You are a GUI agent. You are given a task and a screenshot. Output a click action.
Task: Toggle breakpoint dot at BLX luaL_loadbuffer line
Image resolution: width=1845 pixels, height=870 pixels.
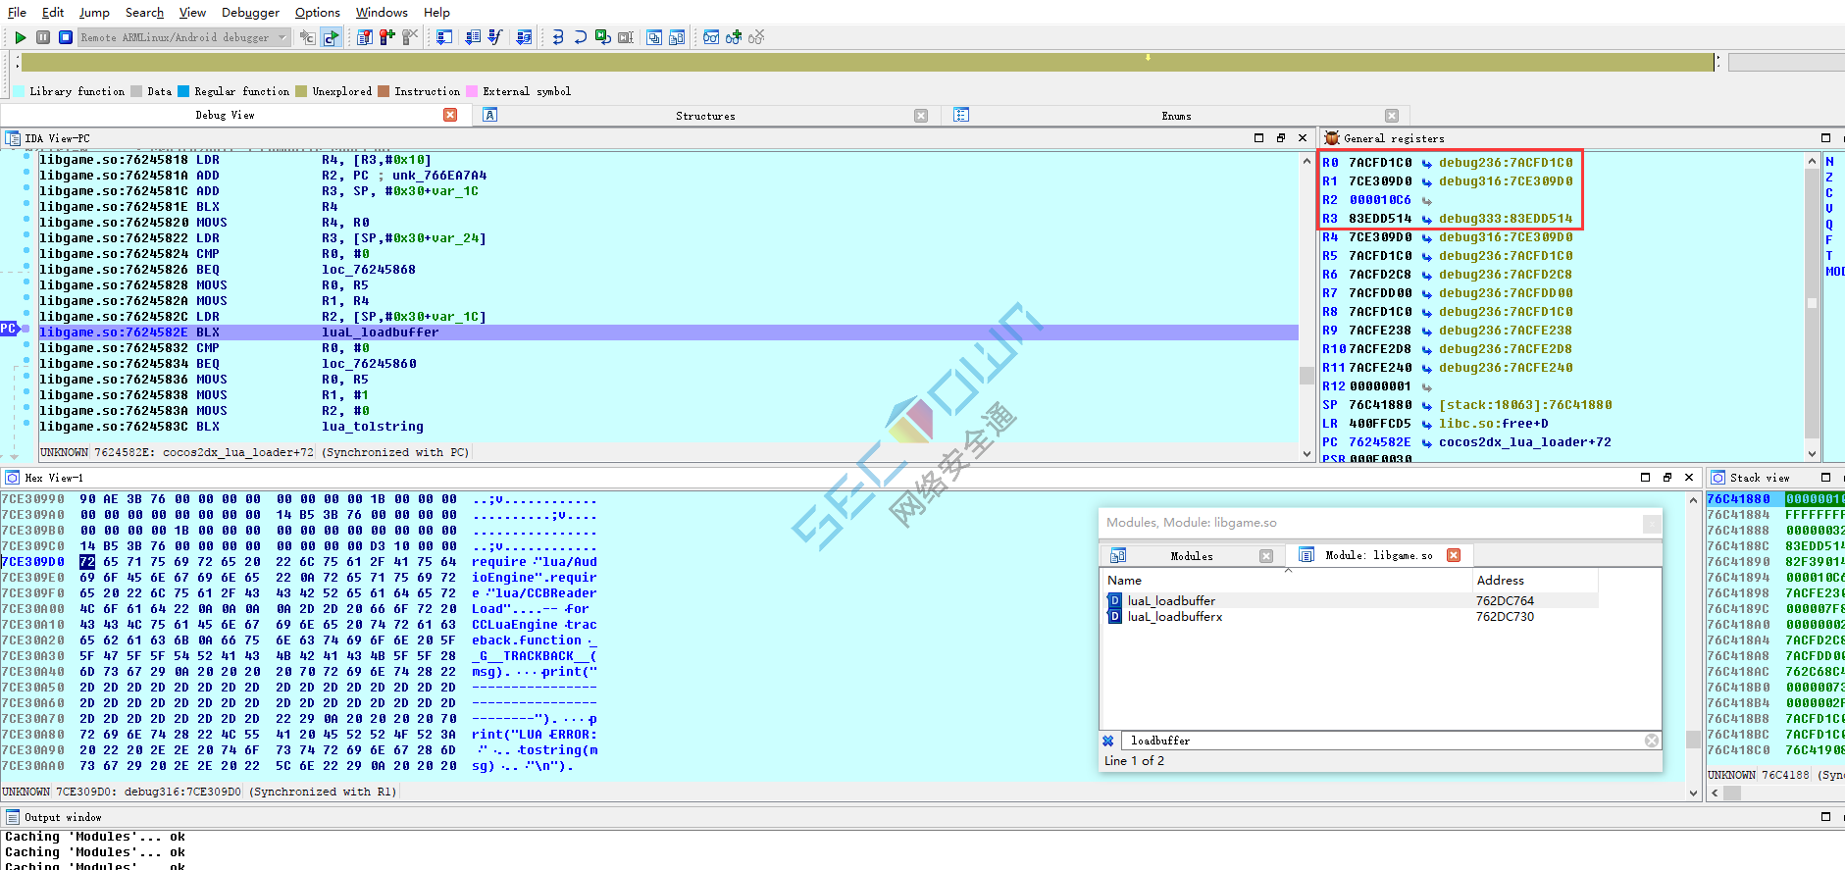click(x=26, y=329)
